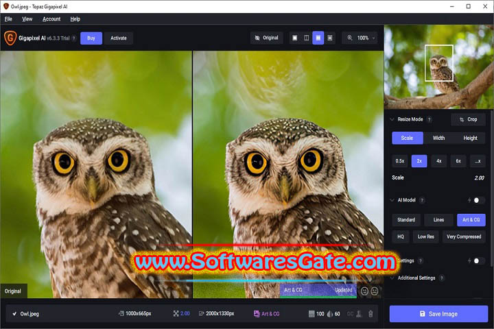Collapse the AI Model section

(x=392, y=200)
